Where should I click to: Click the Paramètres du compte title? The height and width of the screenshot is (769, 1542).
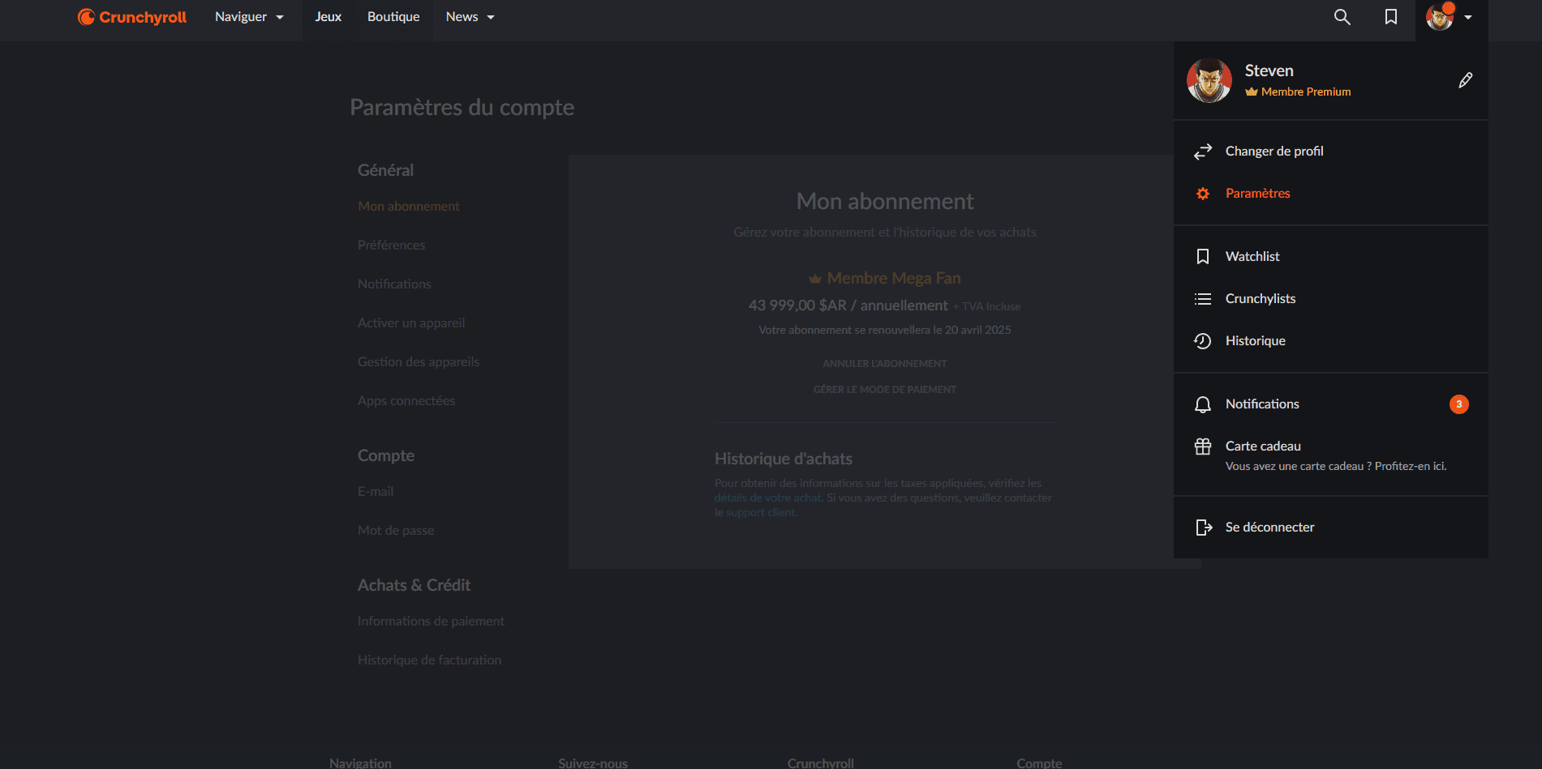pos(462,108)
